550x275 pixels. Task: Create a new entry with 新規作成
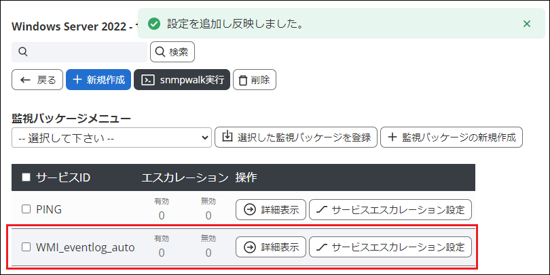pyautogui.click(x=98, y=79)
